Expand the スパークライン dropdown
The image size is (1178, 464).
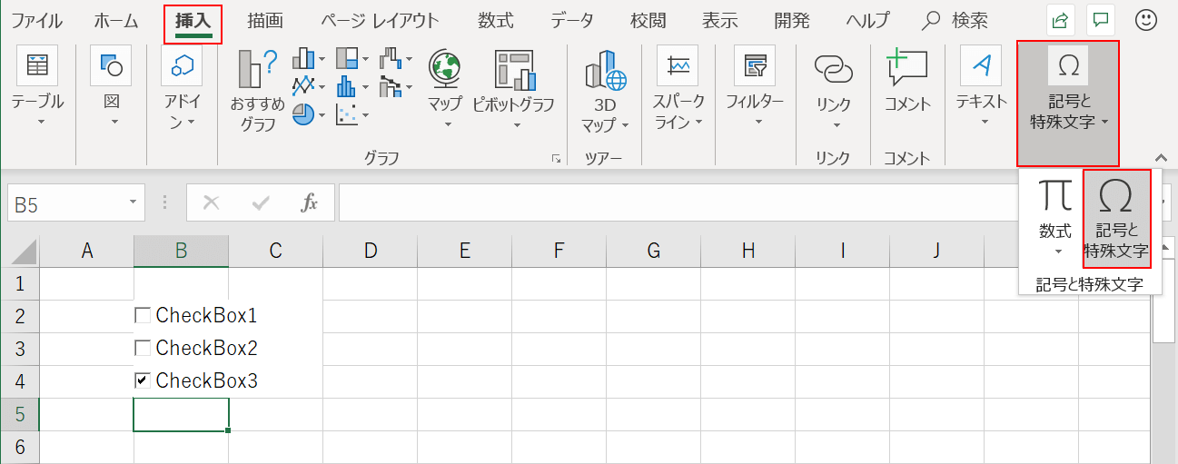click(700, 122)
